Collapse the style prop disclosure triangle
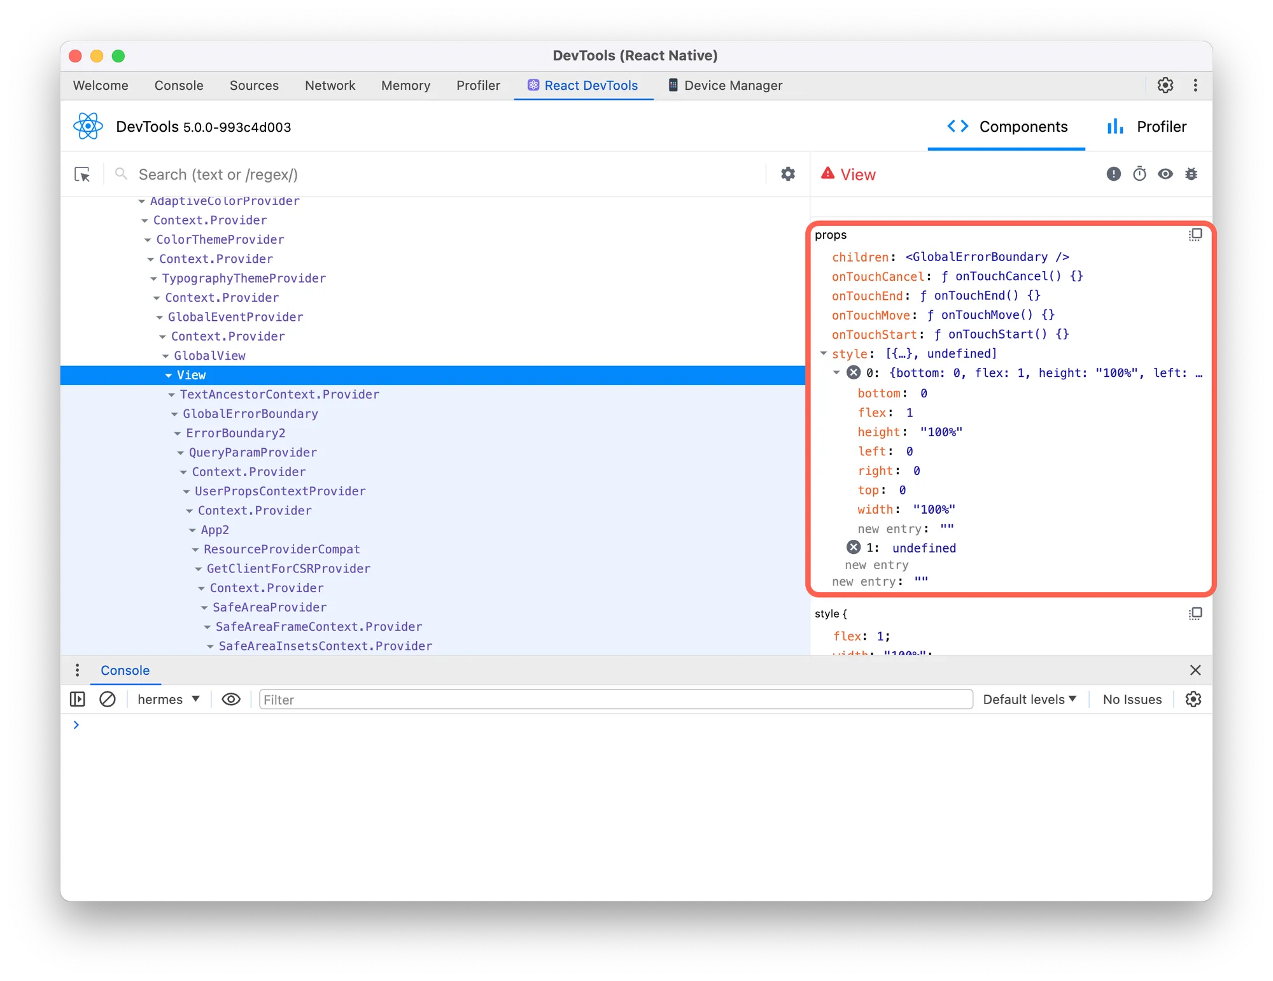This screenshot has width=1273, height=981. pyautogui.click(x=823, y=353)
